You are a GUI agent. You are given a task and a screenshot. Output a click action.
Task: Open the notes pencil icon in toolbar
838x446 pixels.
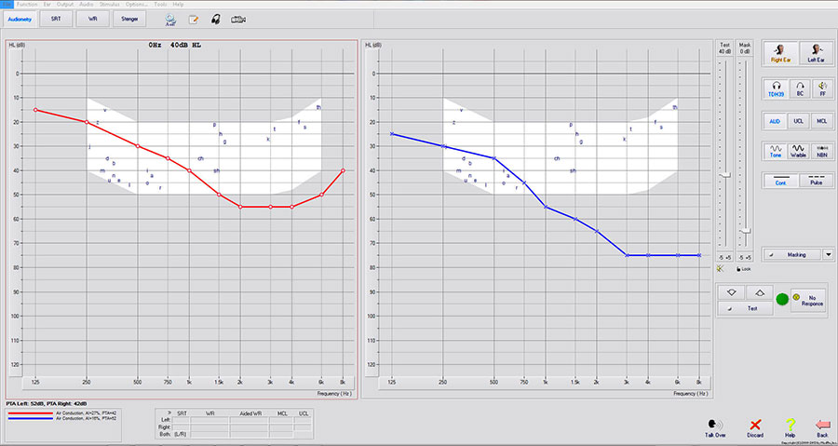tap(193, 19)
